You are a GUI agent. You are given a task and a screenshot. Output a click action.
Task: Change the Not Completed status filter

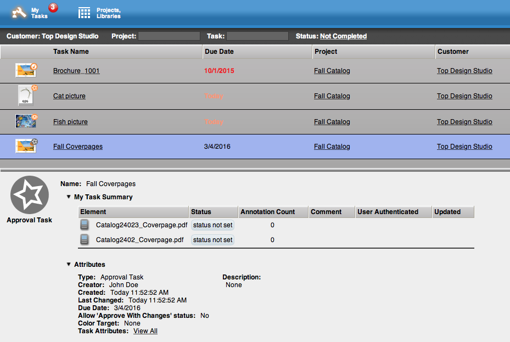coord(343,36)
